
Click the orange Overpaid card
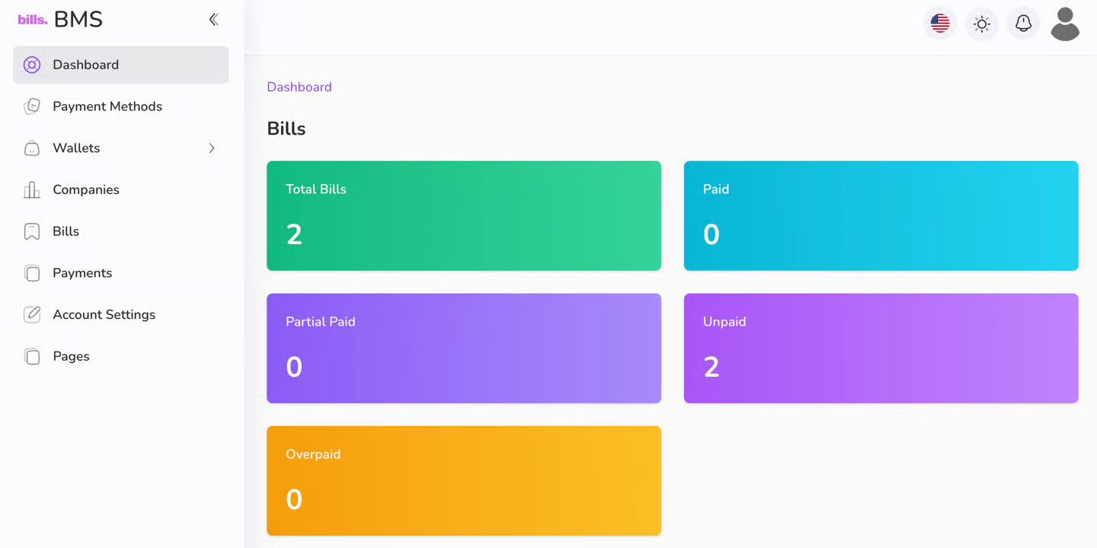coord(463,480)
